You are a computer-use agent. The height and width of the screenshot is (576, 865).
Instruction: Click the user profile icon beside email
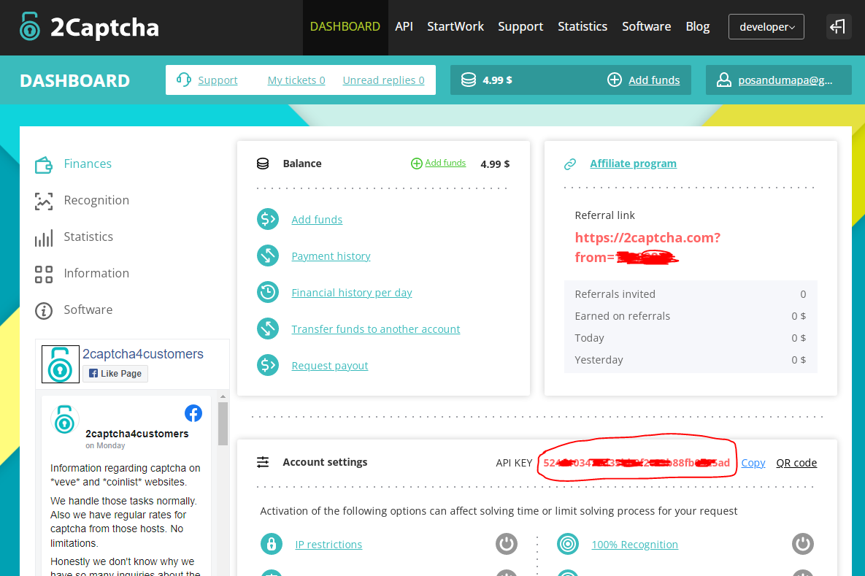coord(724,80)
